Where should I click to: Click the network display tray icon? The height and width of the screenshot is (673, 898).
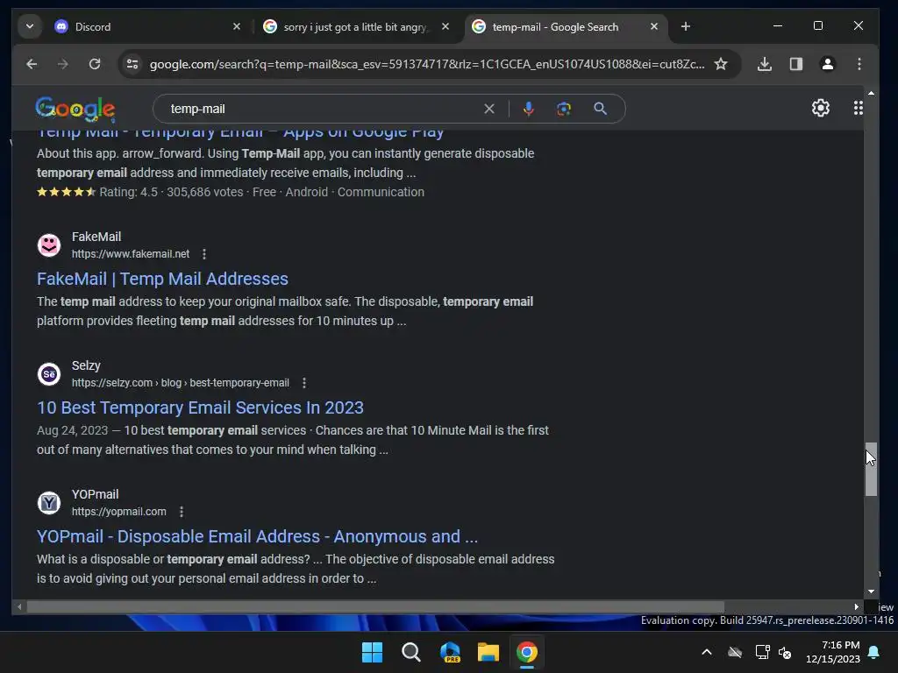[762, 652]
